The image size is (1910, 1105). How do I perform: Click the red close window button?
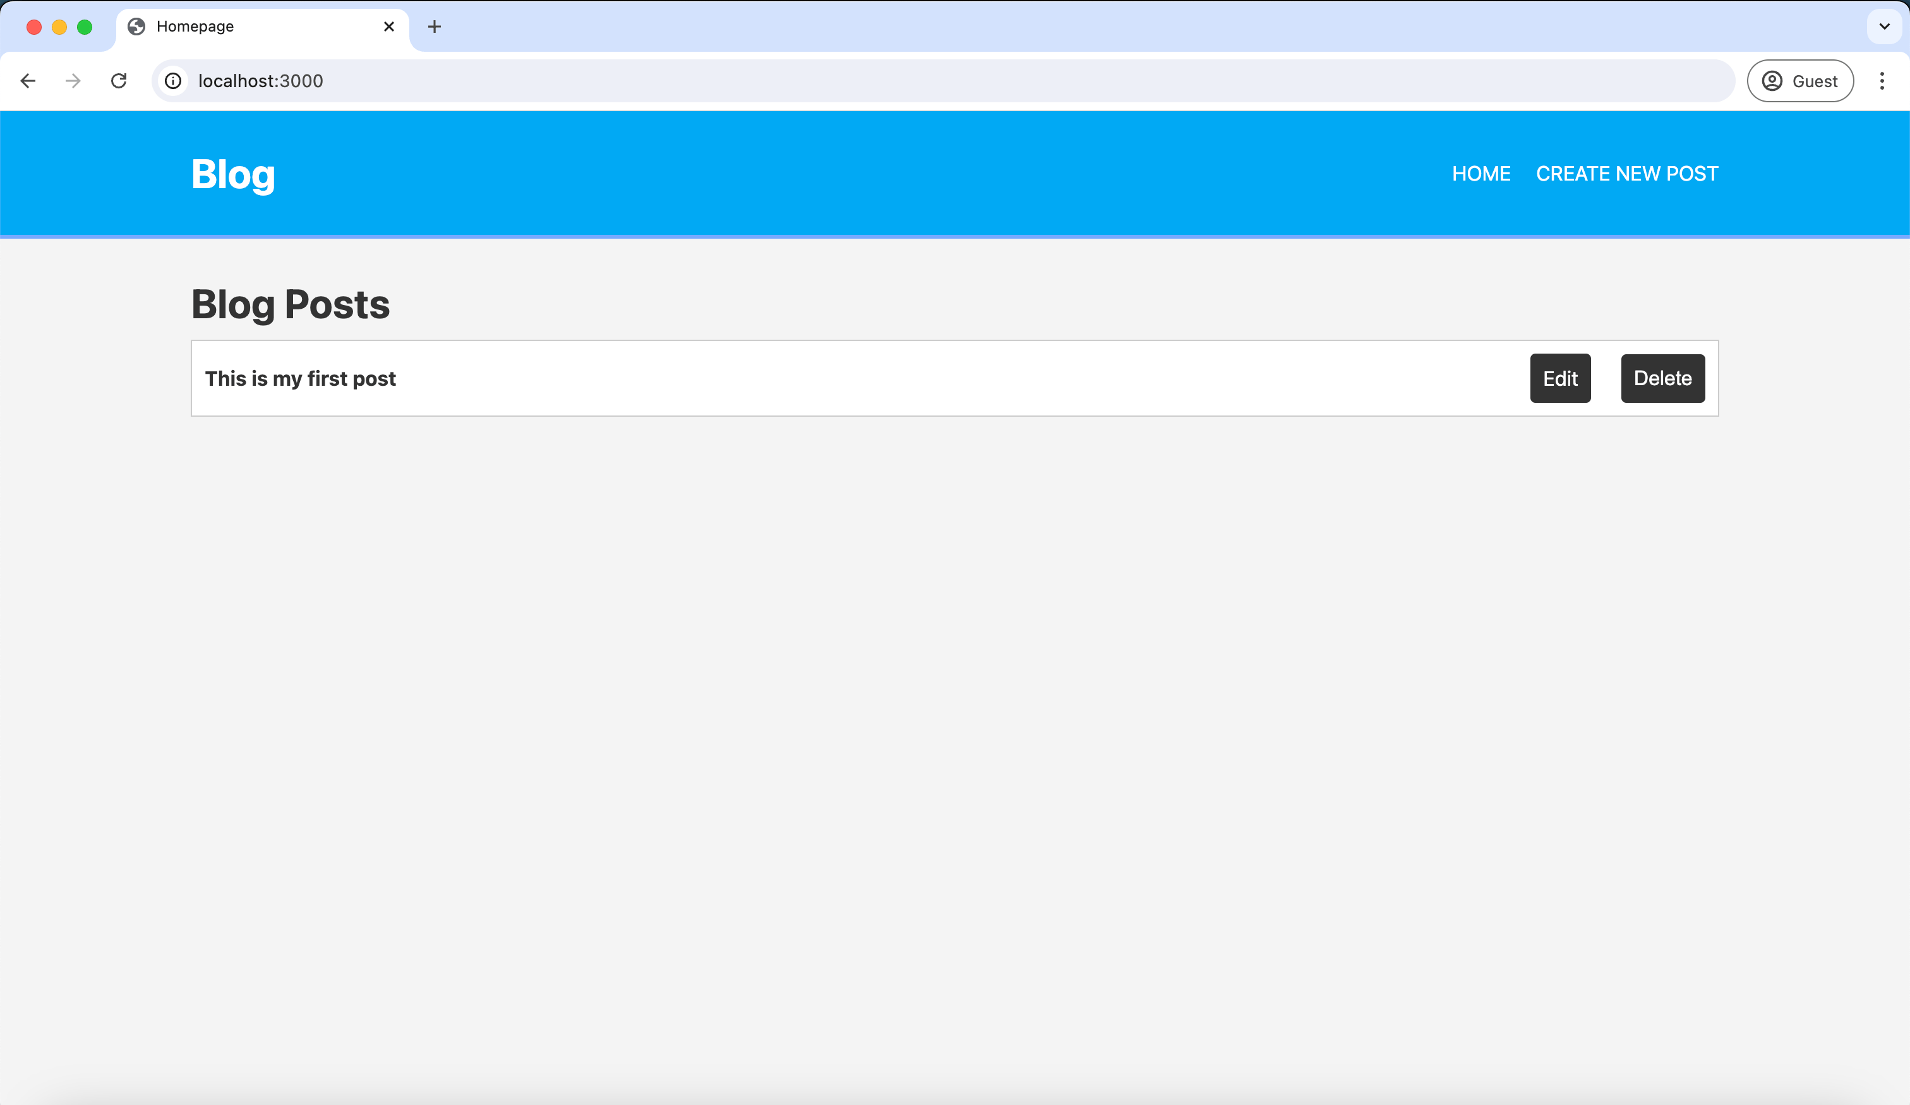tap(34, 27)
